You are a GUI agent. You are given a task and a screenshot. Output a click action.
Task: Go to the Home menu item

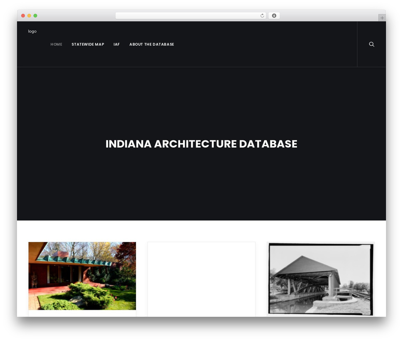click(x=56, y=44)
